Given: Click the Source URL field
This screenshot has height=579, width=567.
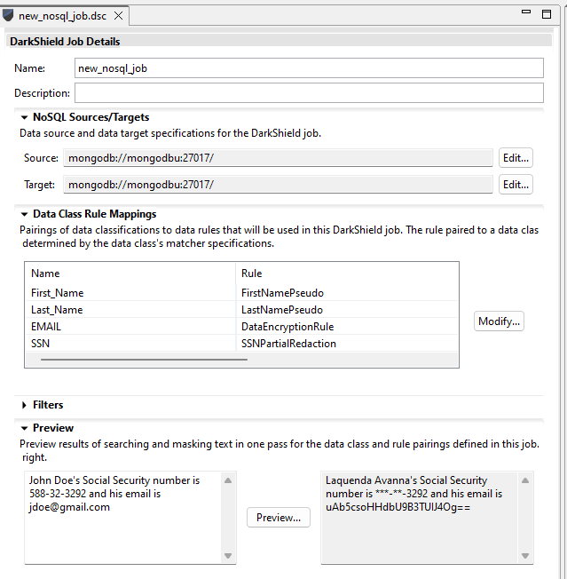Looking at the screenshot, I should [x=278, y=158].
